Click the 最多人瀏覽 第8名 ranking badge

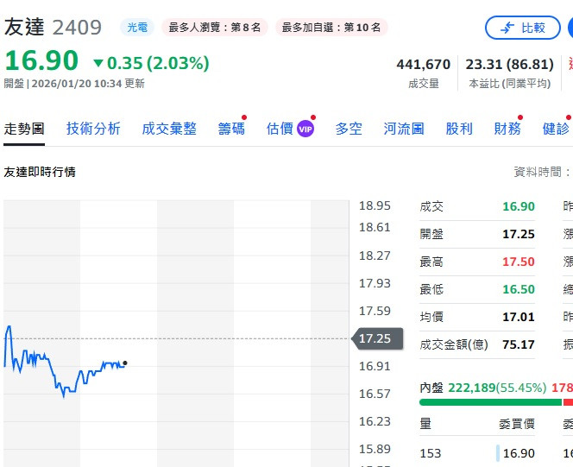214,28
